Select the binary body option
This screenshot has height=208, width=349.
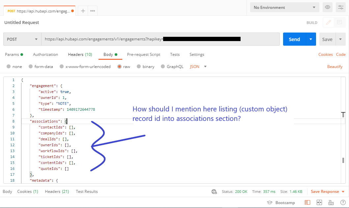coord(145,66)
